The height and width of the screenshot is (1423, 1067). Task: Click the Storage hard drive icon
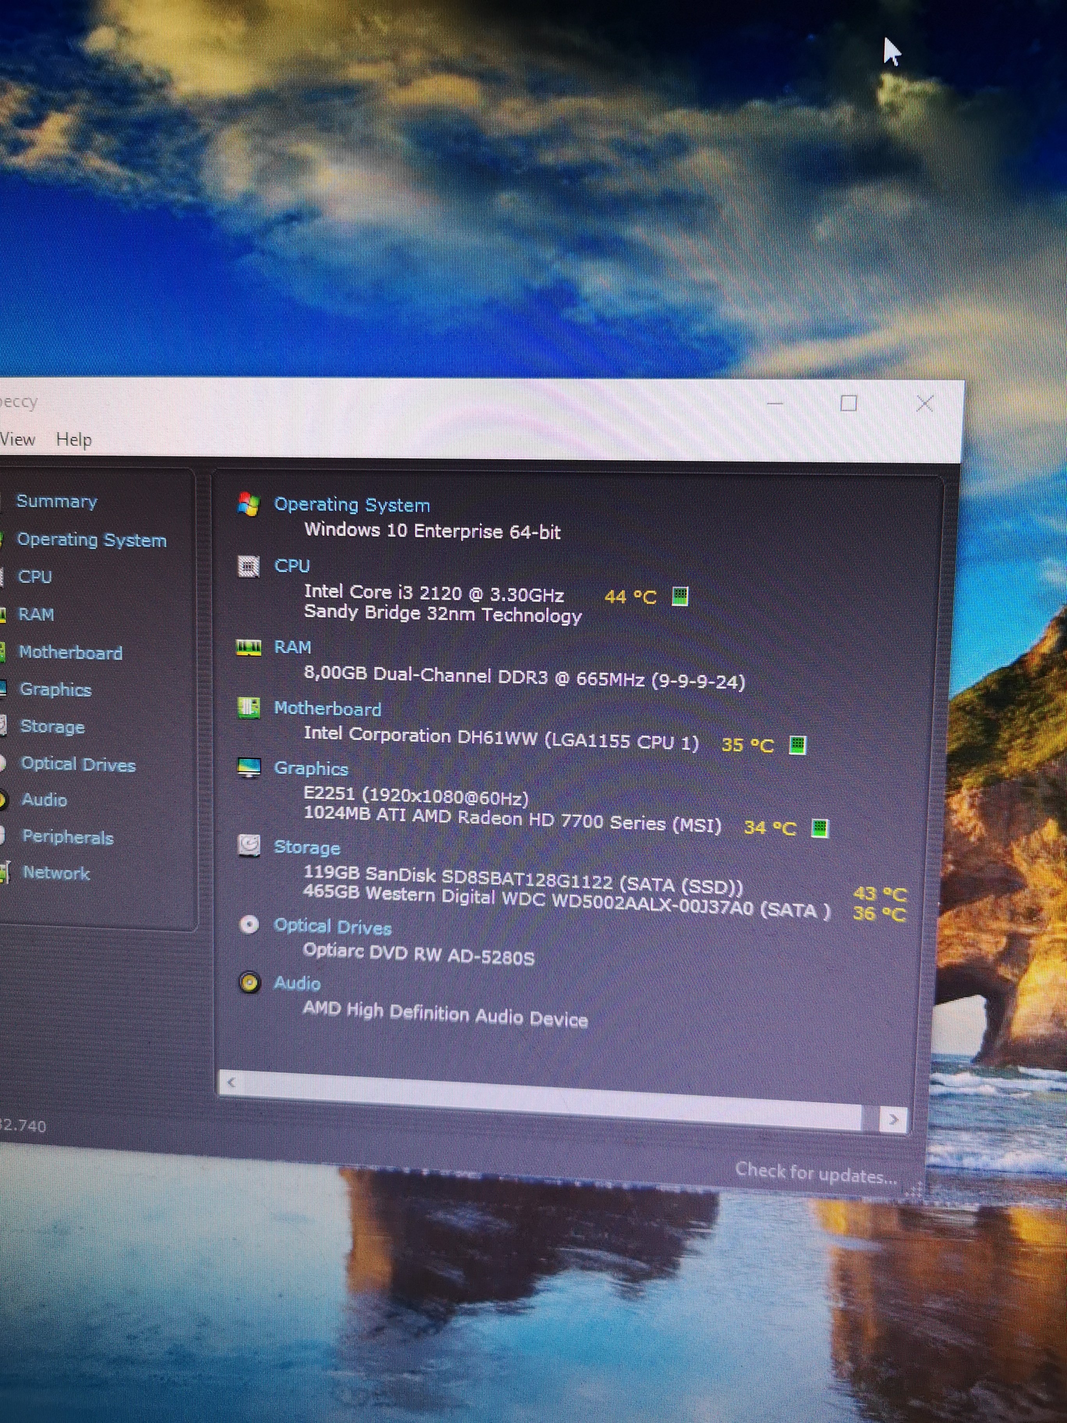(x=249, y=845)
